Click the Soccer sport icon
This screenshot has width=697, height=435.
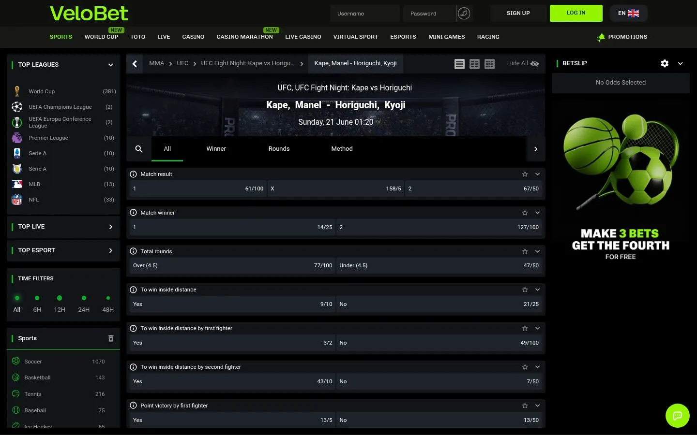click(x=16, y=361)
